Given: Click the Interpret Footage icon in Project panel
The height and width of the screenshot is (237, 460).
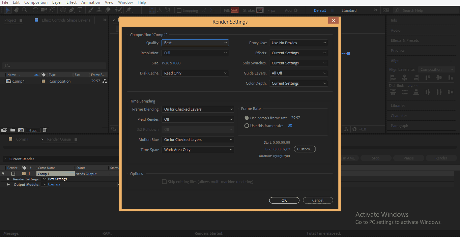Looking at the screenshot, I should 4,130.
